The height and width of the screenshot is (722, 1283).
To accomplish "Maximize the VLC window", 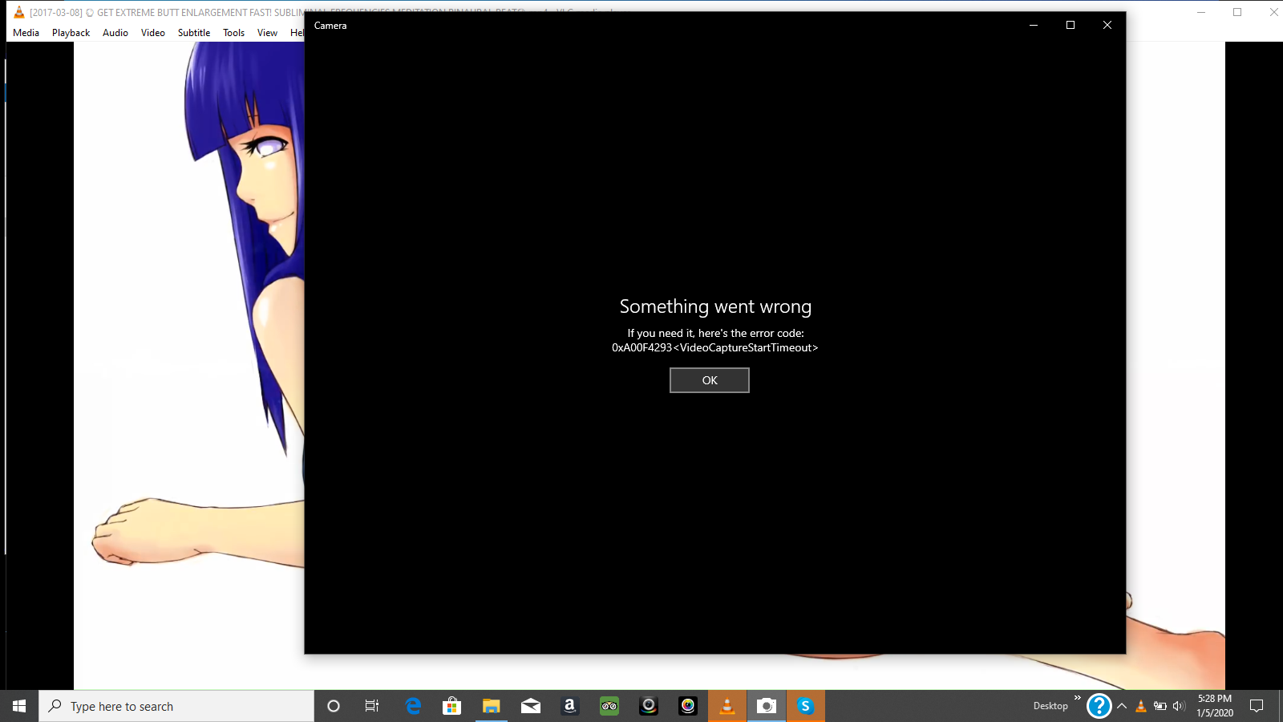I will 1237,12.
